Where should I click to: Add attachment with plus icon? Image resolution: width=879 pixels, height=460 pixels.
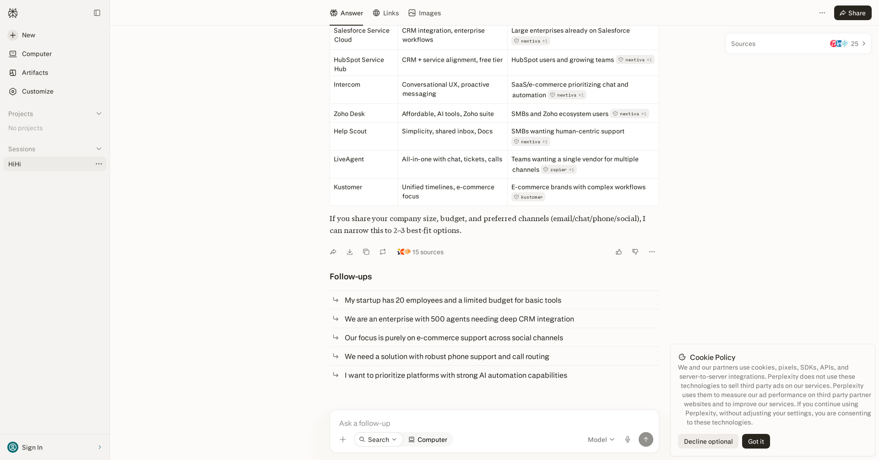pyautogui.click(x=343, y=439)
